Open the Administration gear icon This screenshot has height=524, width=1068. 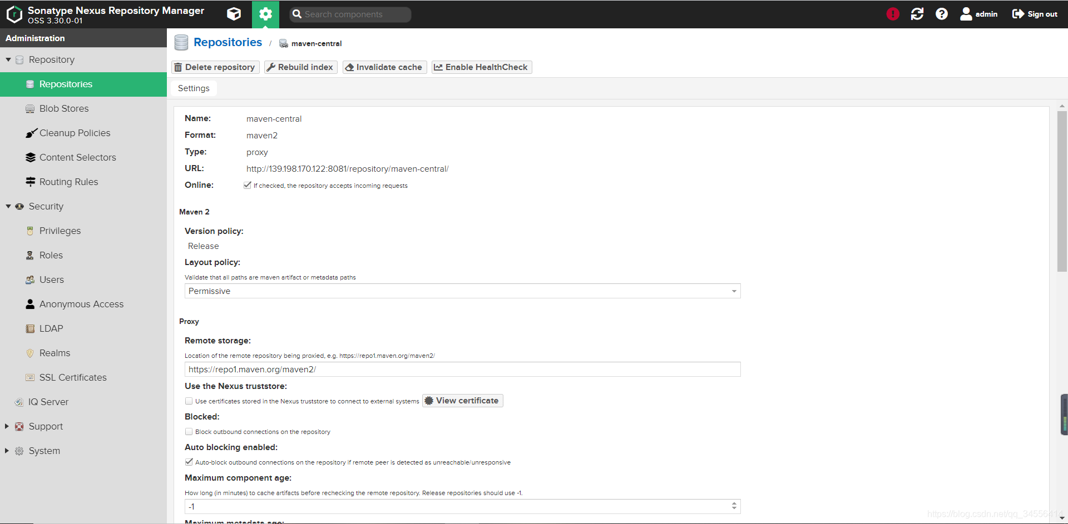(266, 14)
